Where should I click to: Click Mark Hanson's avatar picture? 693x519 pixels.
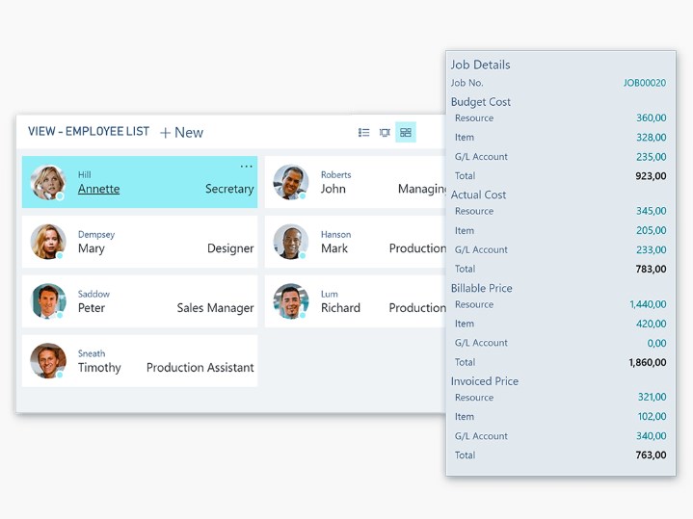click(290, 242)
